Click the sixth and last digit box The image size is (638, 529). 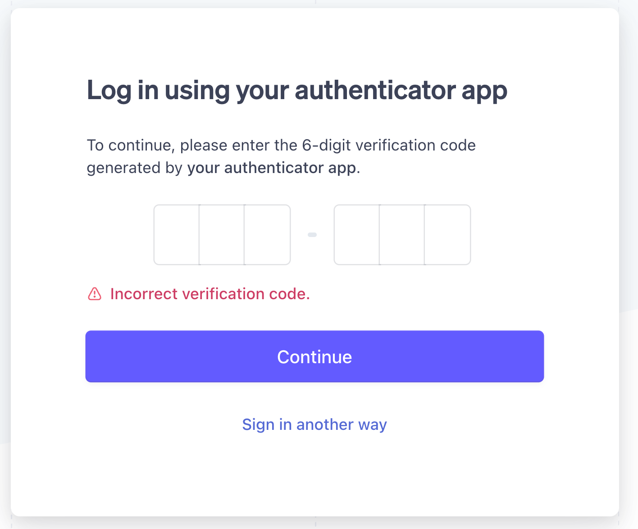447,235
